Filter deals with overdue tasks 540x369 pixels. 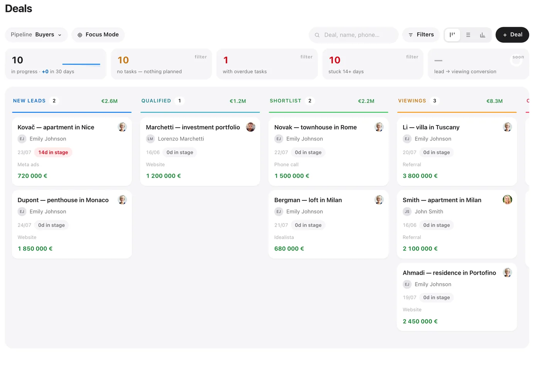(267, 64)
